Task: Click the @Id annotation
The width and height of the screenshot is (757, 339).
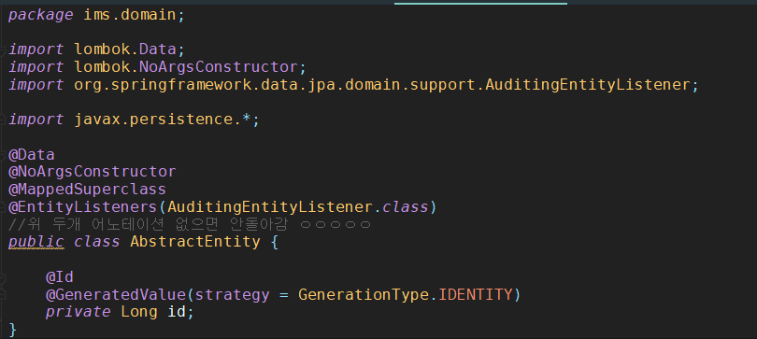Action: click(x=60, y=276)
